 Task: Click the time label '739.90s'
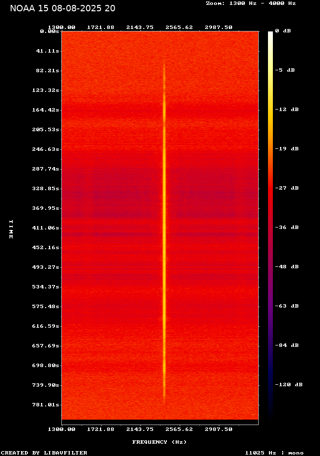46,385
